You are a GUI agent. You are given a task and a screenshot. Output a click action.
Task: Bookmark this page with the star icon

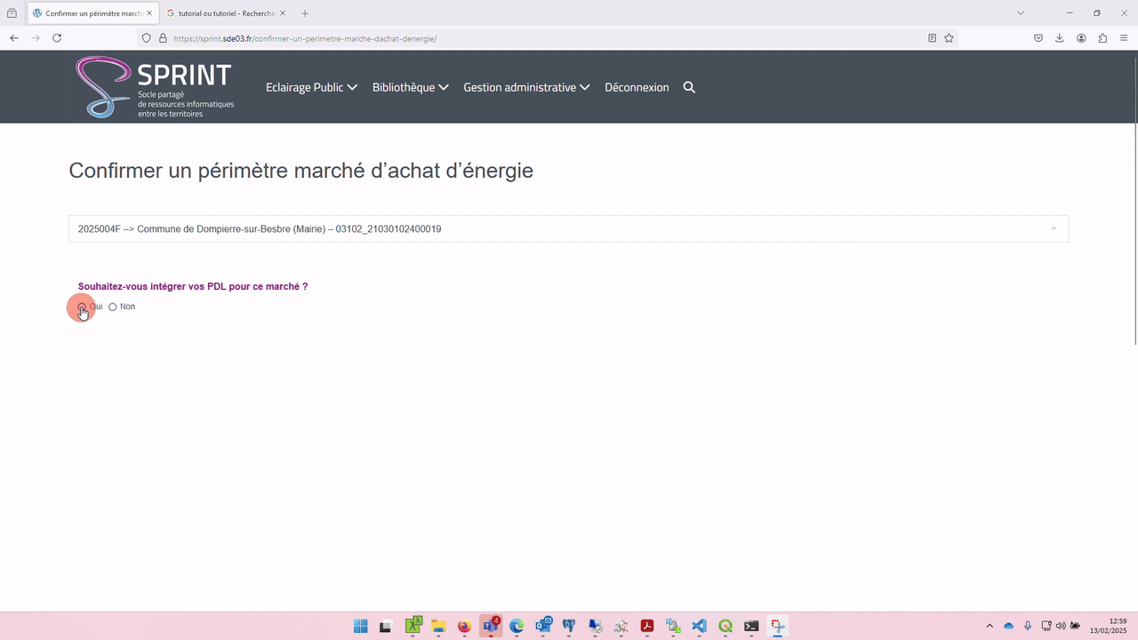pyautogui.click(x=949, y=38)
